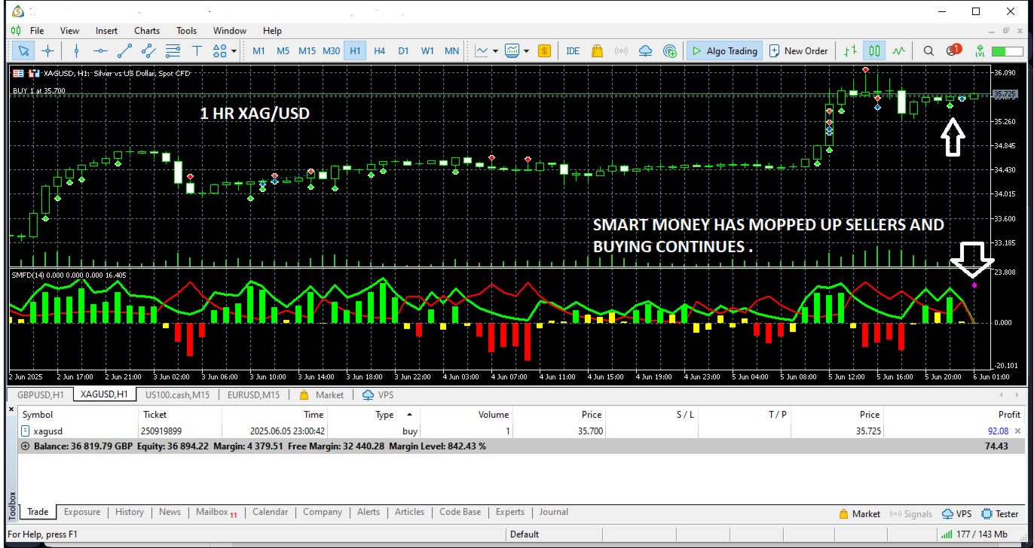Select the equidistant channel tool
This screenshot has height=548, width=1034.
(x=148, y=51)
